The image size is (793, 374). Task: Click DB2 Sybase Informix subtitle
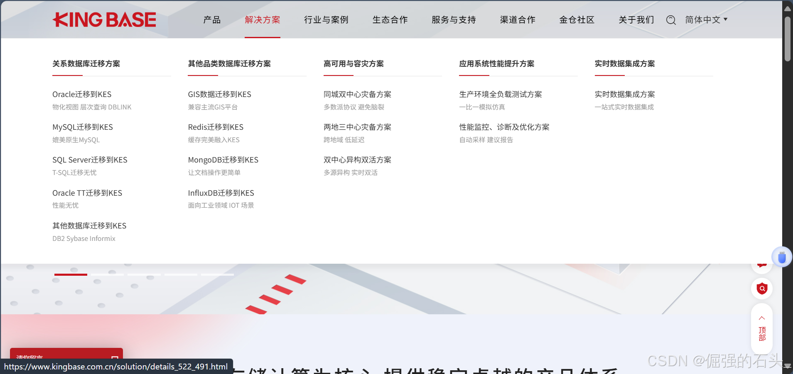[x=84, y=238]
